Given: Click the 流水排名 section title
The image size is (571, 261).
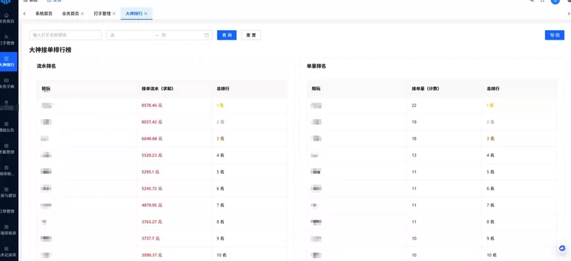Looking at the screenshot, I should click(46, 66).
